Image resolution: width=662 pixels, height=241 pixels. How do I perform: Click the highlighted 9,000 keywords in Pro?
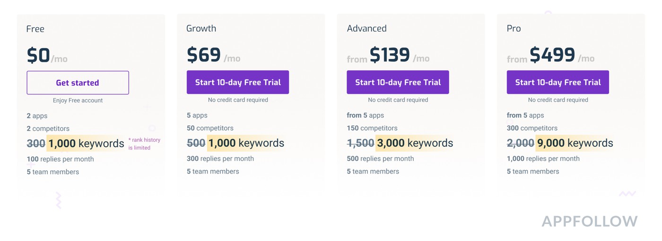[575, 143]
